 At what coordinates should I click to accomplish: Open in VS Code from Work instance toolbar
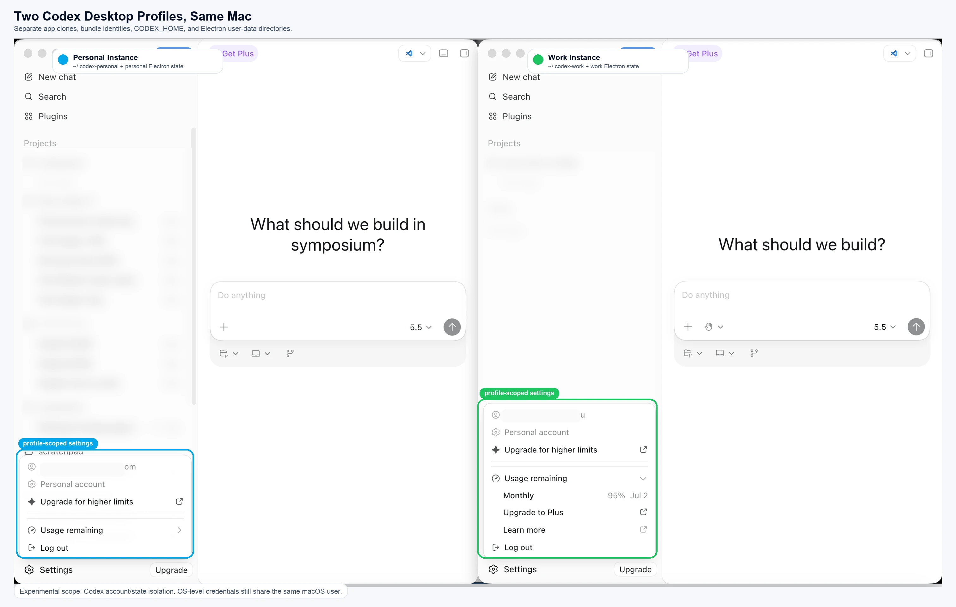894,53
